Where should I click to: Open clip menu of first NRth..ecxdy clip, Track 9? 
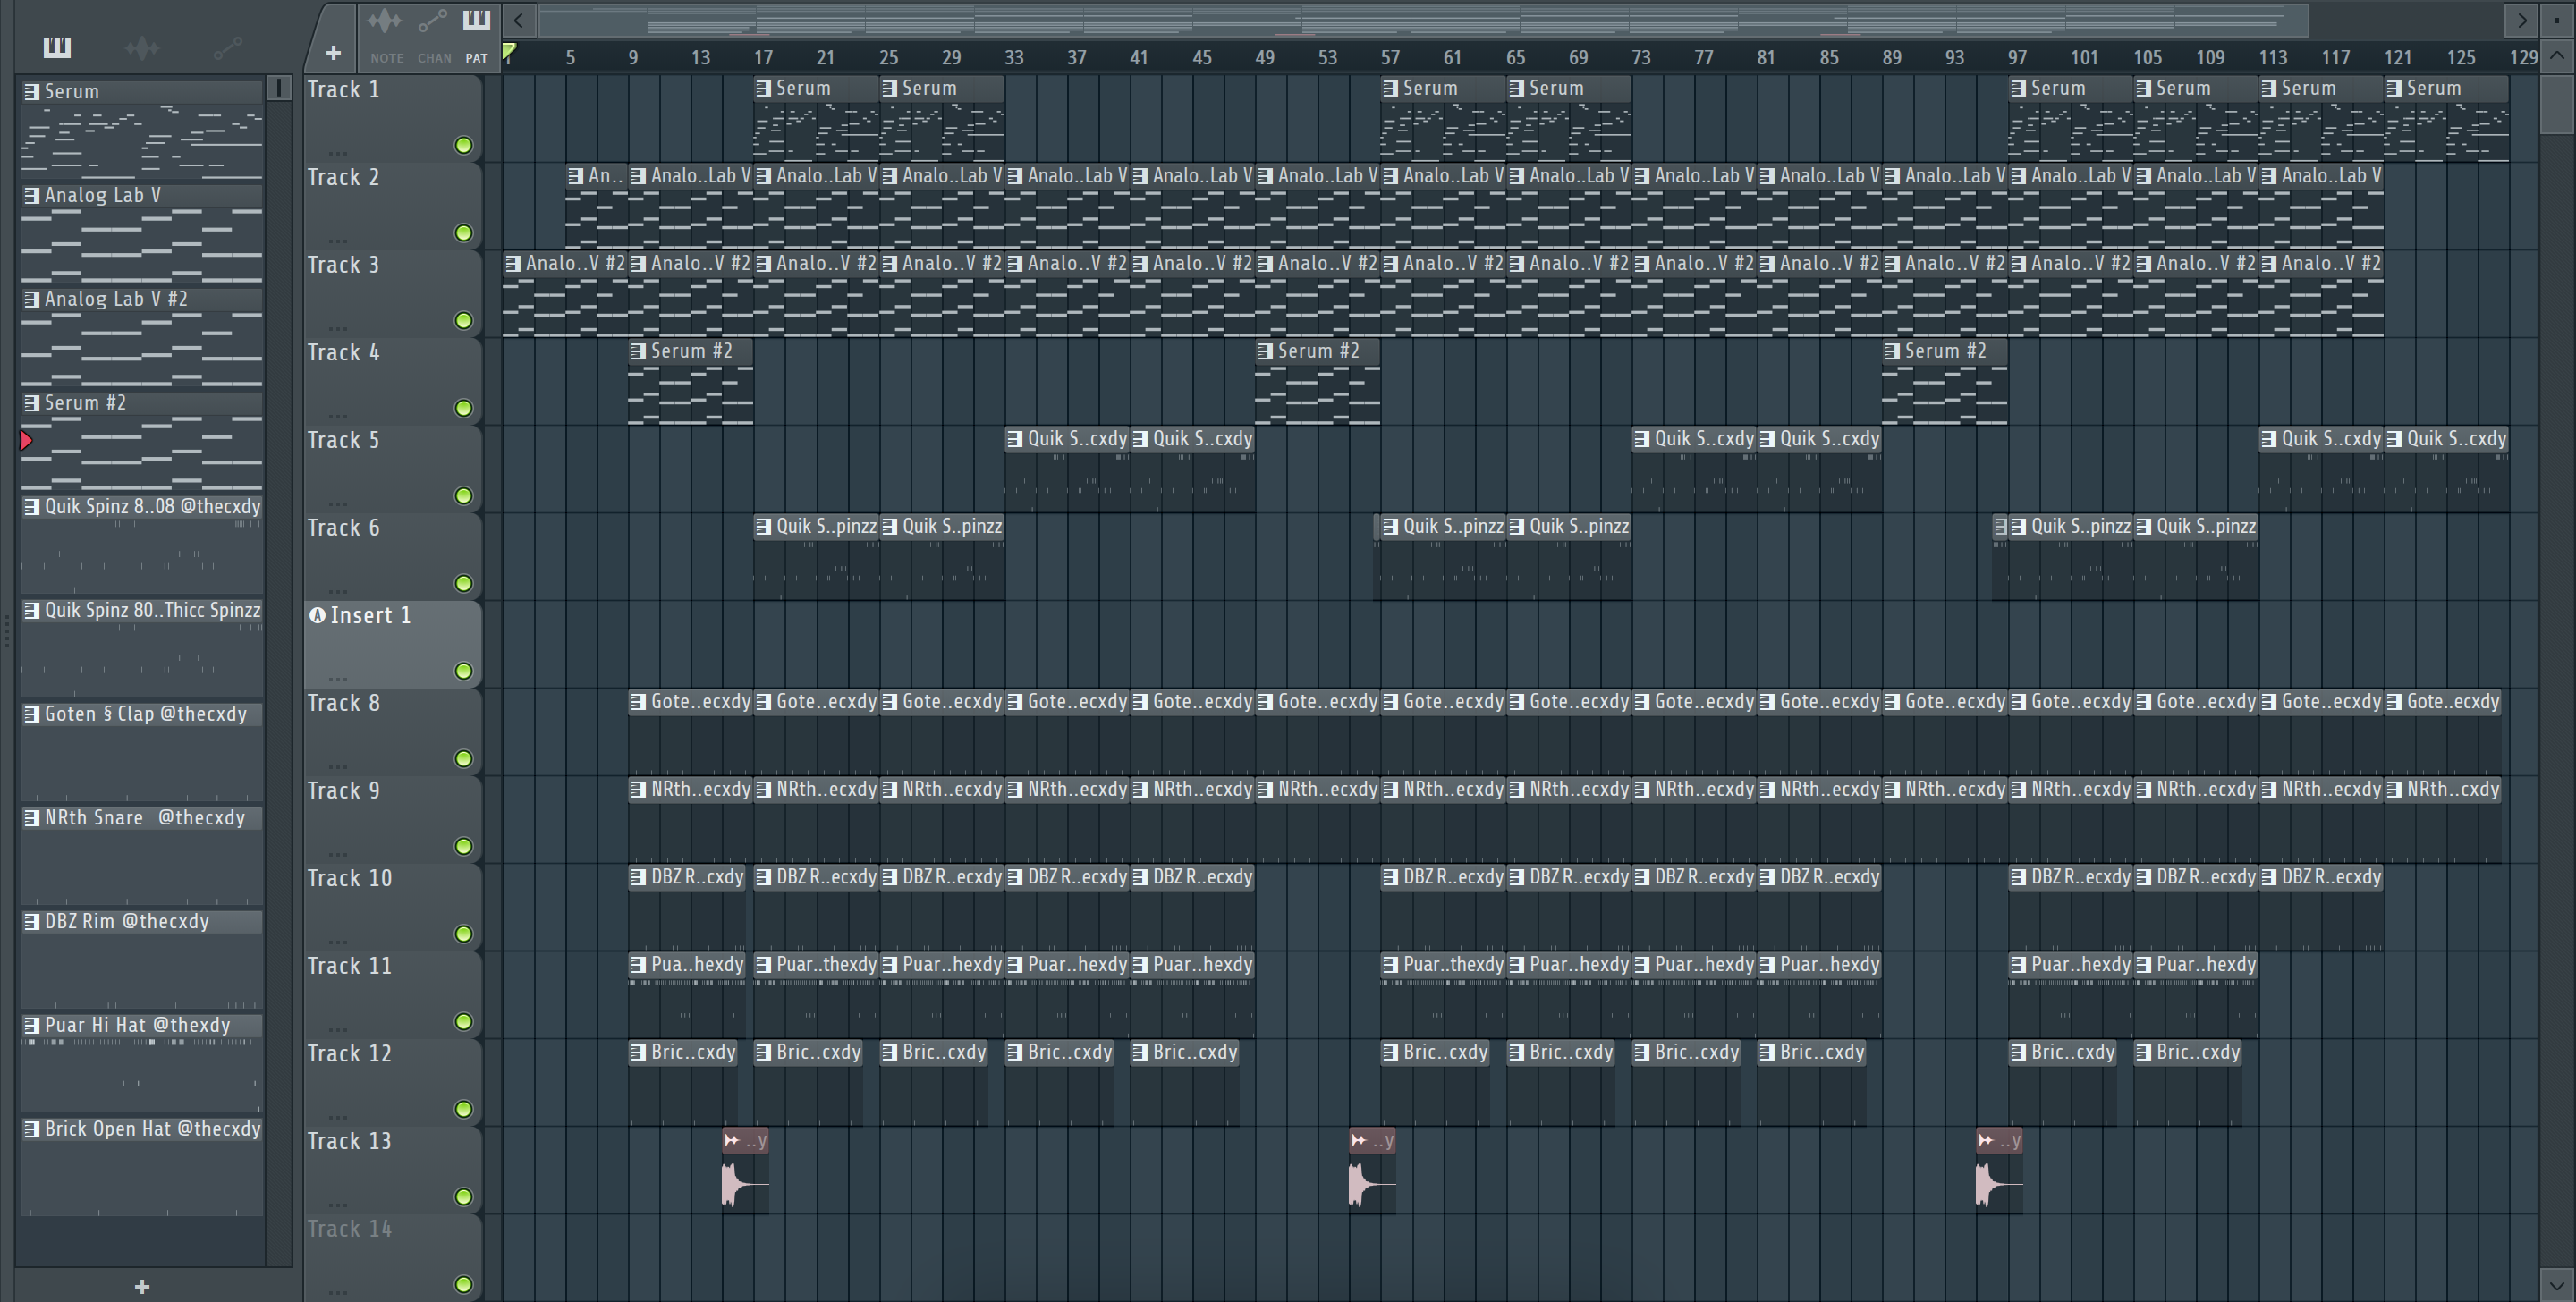638,789
